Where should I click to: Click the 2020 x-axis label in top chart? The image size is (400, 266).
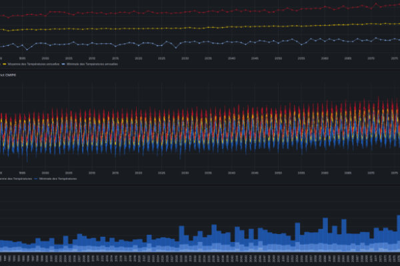[x=138, y=58]
